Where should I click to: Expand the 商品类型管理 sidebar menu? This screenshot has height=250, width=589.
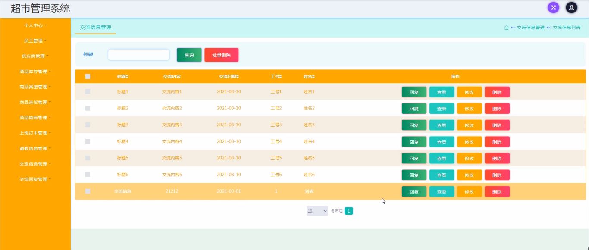(35, 87)
